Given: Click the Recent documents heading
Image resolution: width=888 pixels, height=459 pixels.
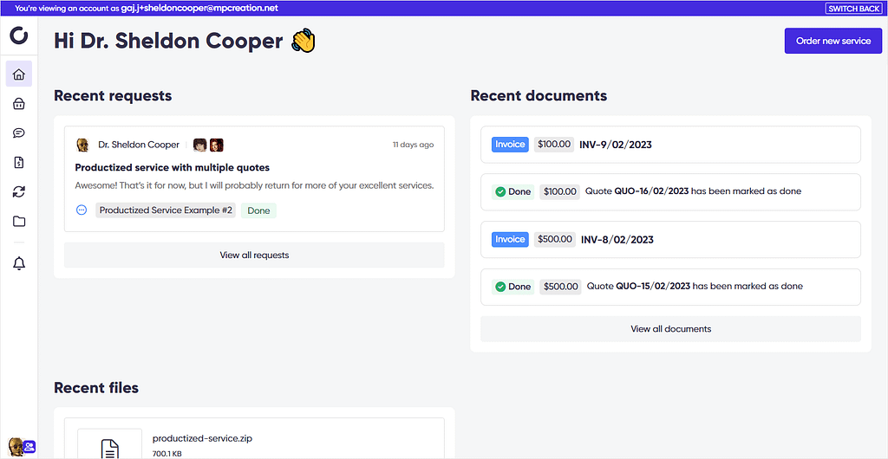Looking at the screenshot, I should pos(539,95).
